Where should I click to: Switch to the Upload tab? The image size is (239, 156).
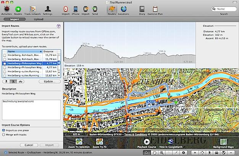(x=39, y=19)
